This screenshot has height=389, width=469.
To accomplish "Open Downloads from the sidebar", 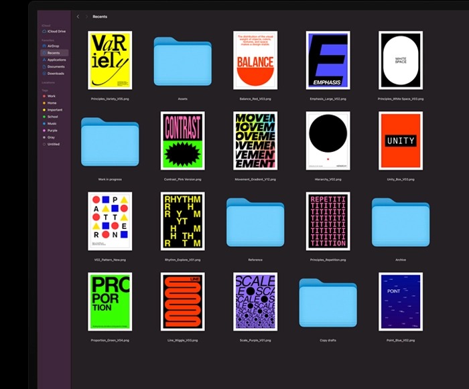I will point(56,74).
